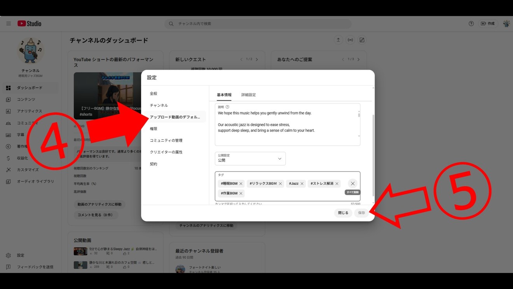513x289 pixels.
Task: Click コメントを見る（0 件） button
Action: tap(95, 215)
